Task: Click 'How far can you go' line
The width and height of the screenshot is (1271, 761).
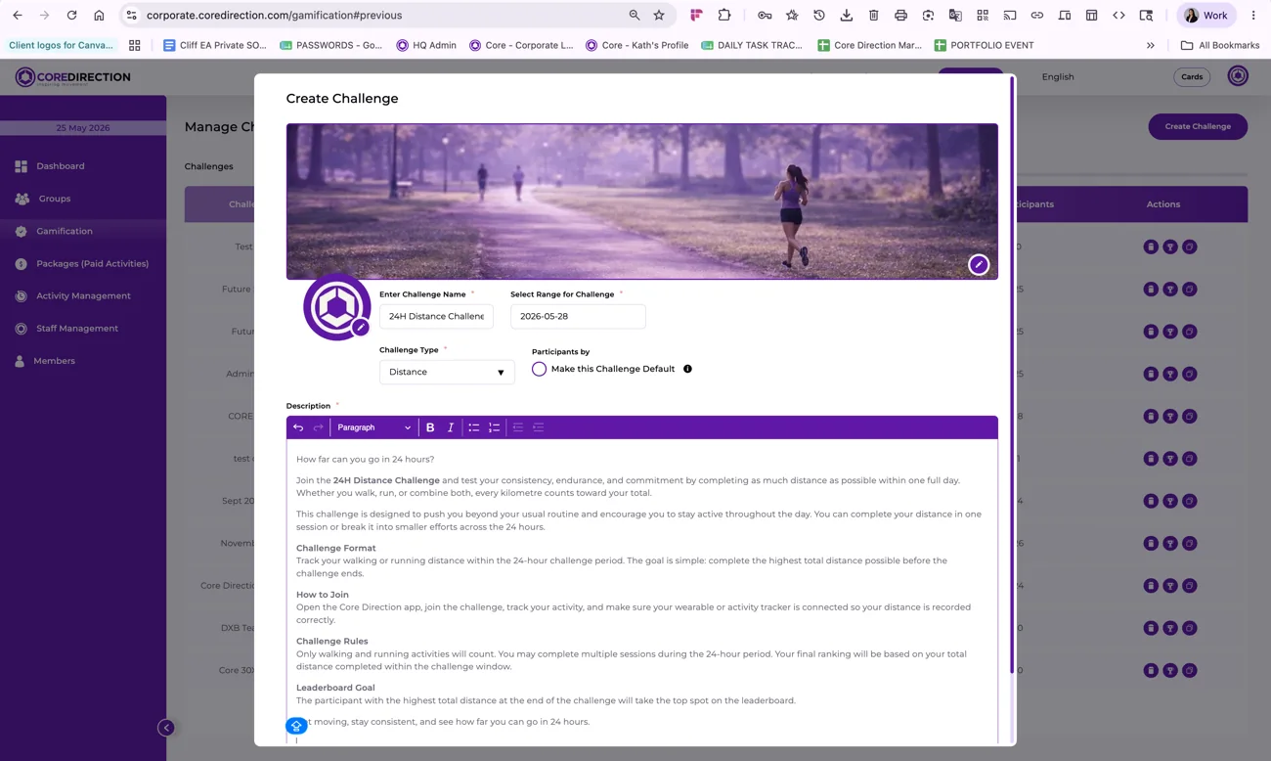Action: click(x=365, y=459)
